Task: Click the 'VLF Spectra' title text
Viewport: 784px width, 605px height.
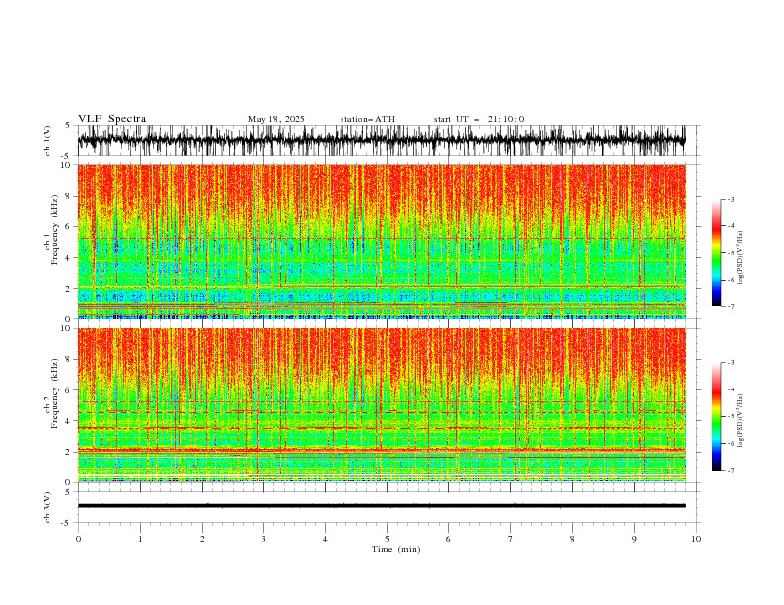Action: pos(112,119)
